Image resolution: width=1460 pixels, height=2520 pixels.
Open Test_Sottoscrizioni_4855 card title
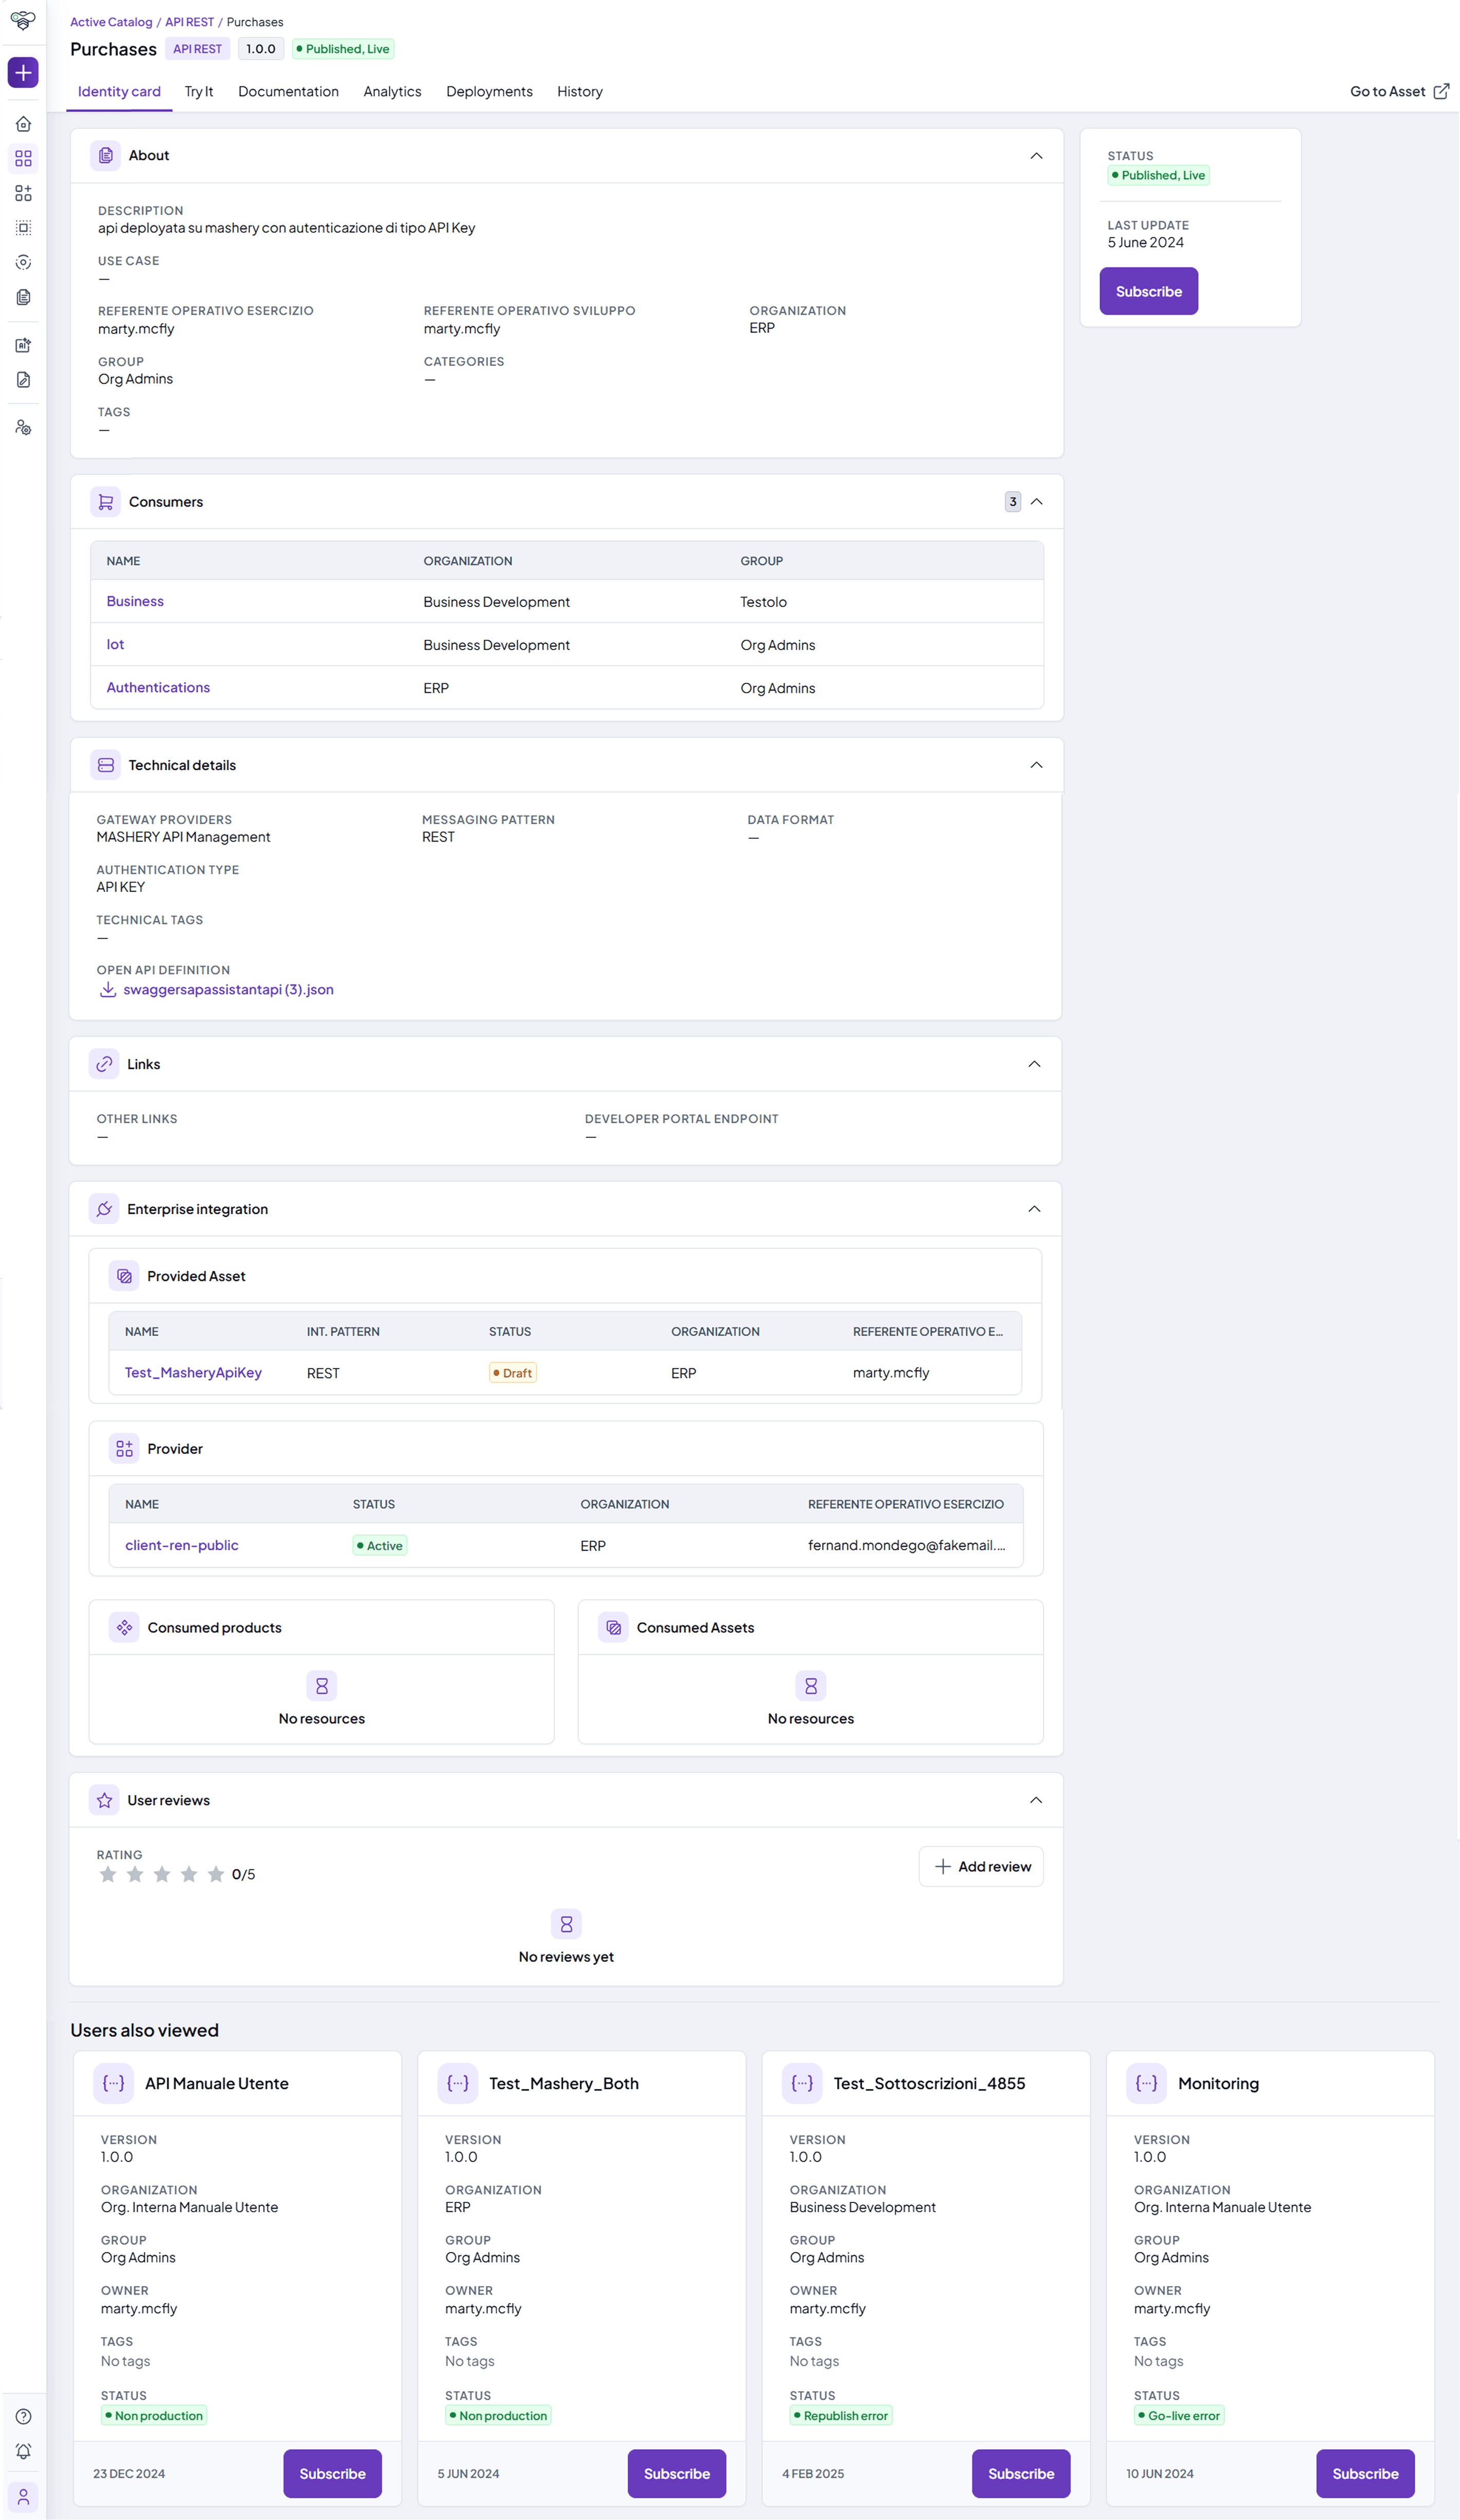(928, 2083)
